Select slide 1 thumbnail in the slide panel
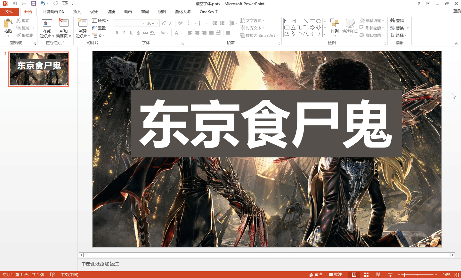This screenshot has width=461, height=278. pyautogui.click(x=39, y=69)
